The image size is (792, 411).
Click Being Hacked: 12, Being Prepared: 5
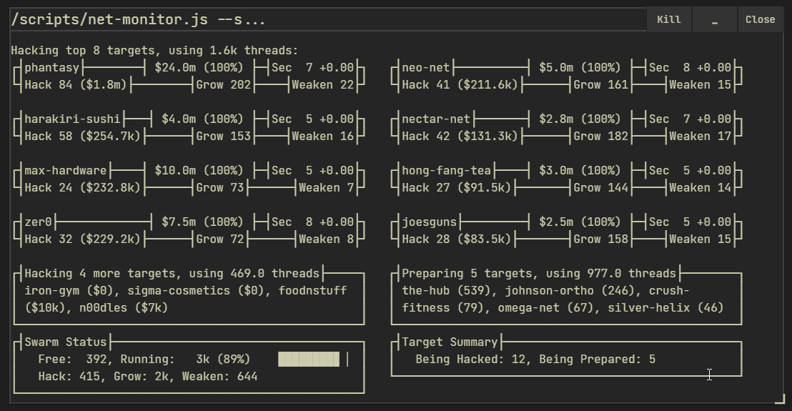click(535, 360)
